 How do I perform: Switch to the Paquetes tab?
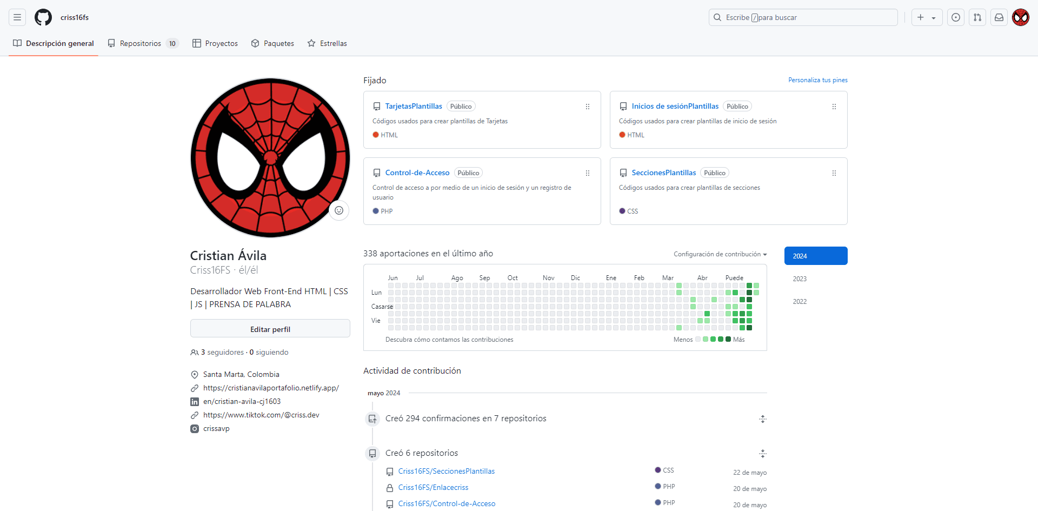click(272, 43)
